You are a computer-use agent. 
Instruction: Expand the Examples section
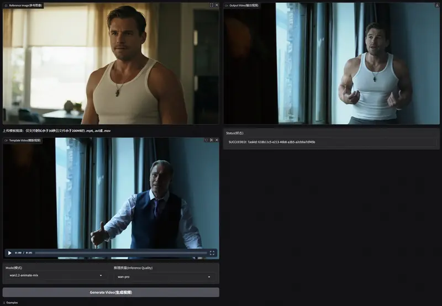pyautogui.click(x=10, y=303)
